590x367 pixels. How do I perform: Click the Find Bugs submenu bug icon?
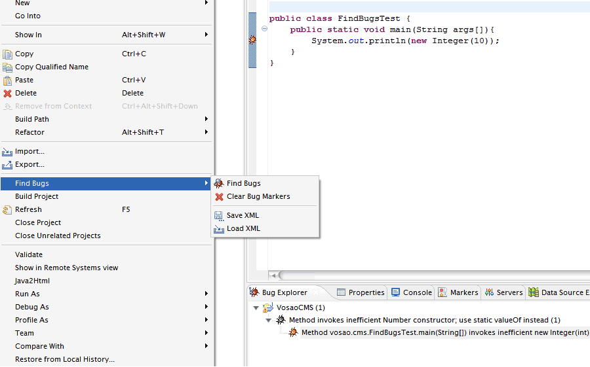point(219,183)
